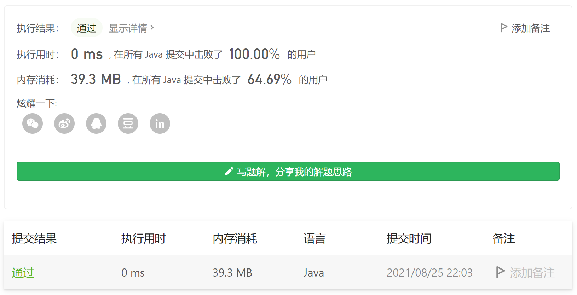Share result via Weibo icon

click(x=64, y=123)
